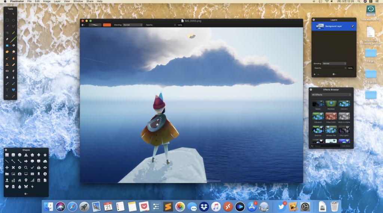
Task: Select the Crop tool
Action: point(7,33)
